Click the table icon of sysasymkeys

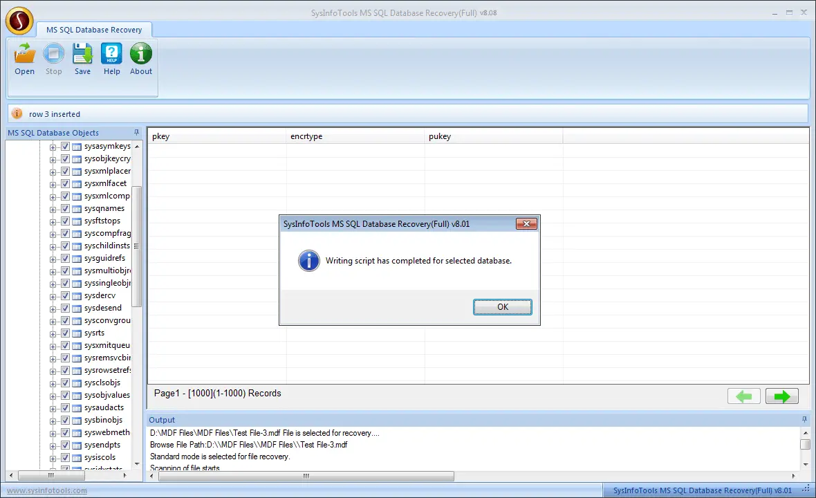click(77, 147)
